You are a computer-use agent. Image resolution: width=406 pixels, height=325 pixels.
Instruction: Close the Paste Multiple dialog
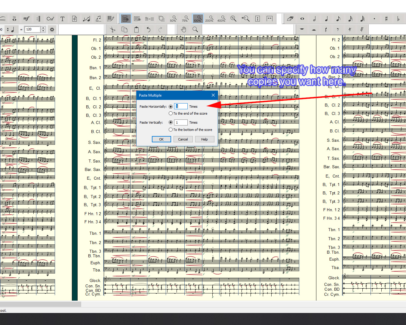pyautogui.click(x=213, y=95)
